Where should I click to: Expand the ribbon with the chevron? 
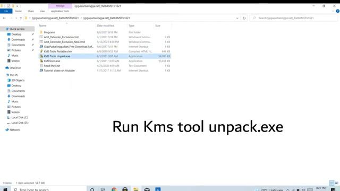tap(333, 11)
